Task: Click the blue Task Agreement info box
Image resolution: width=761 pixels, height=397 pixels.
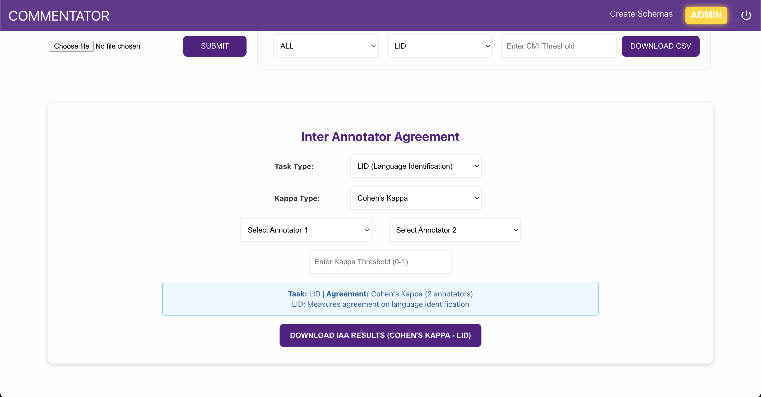Action: pos(380,299)
